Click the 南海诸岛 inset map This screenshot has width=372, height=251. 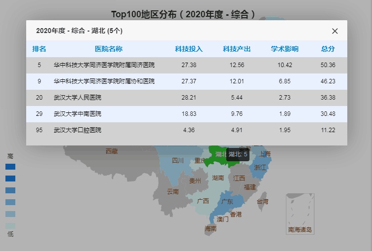[x=300, y=214]
